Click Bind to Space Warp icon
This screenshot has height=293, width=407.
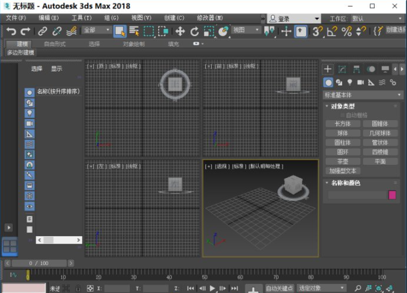pos(71,32)
